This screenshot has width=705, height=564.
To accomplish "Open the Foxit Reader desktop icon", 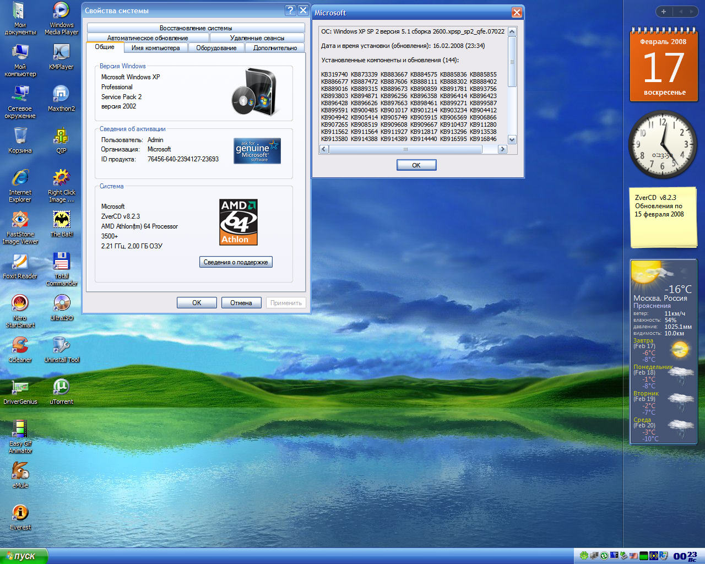I will click(x=20, y=262).
